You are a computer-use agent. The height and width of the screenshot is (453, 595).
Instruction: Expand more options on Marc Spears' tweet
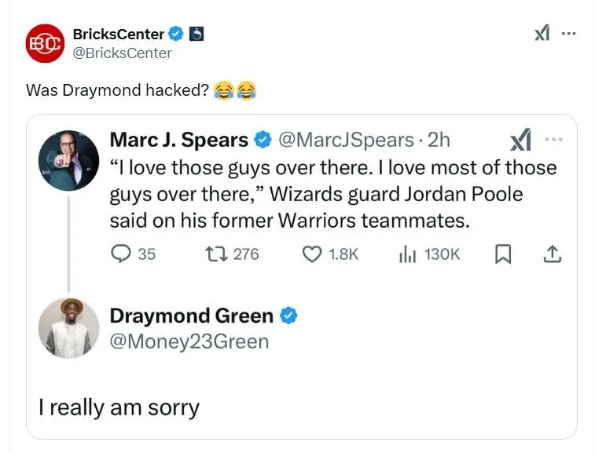553,140
